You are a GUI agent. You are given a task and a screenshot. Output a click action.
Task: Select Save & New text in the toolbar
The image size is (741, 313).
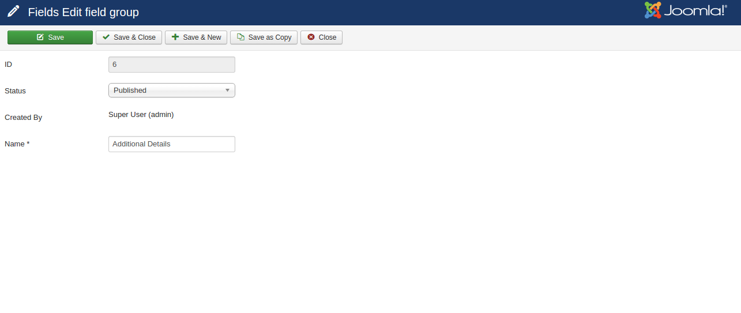pos(202,37)
